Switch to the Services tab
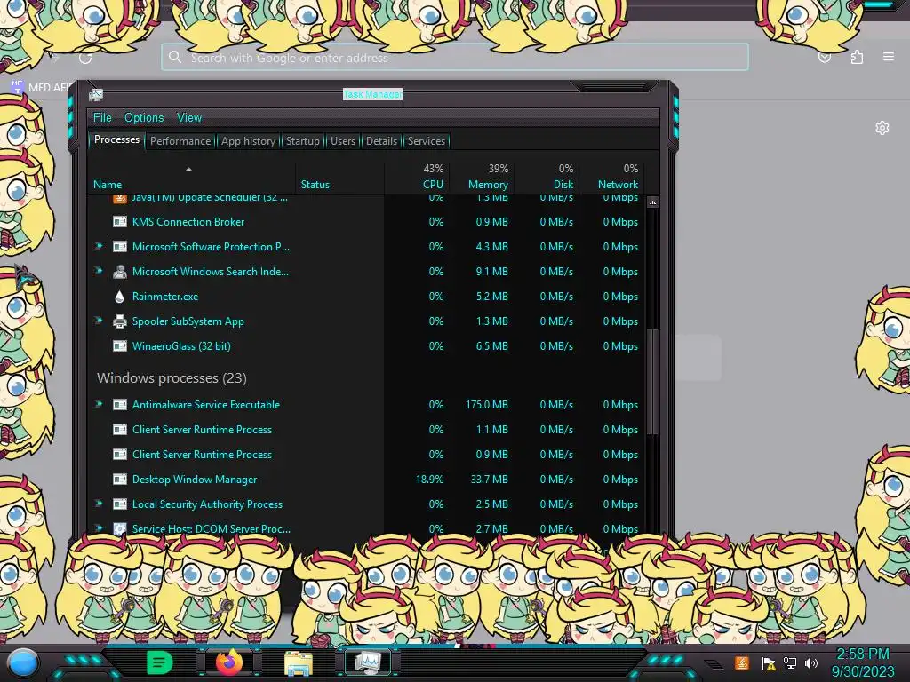910x682 pixels. (x=426, y=141)
